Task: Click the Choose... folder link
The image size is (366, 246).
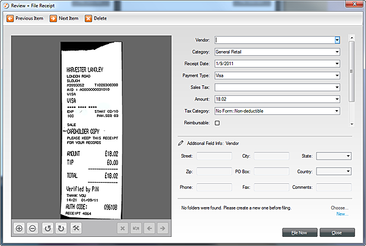Action: coord(339,208)
